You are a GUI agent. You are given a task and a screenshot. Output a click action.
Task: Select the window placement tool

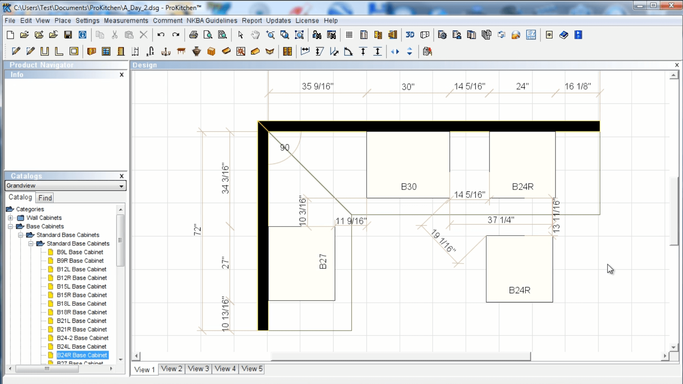(x=106, y=51)
